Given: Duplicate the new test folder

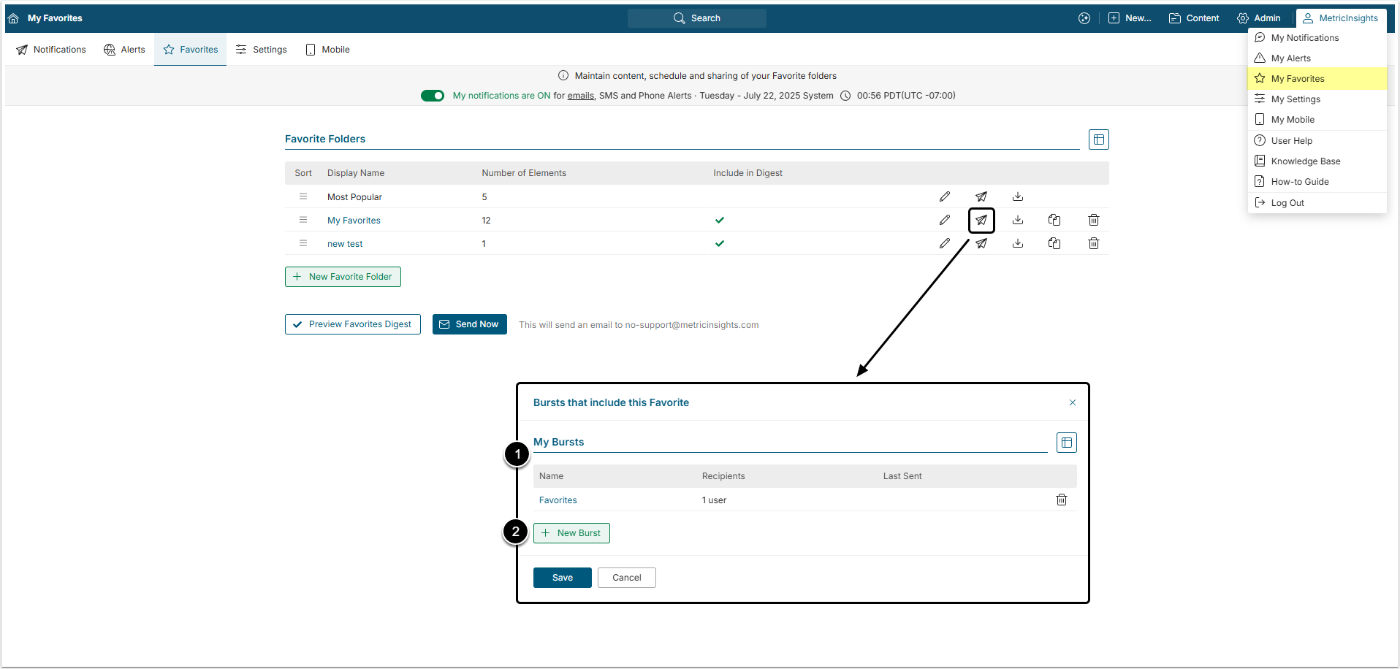Looking at the screenshot, I should (x=1054, y=243).
